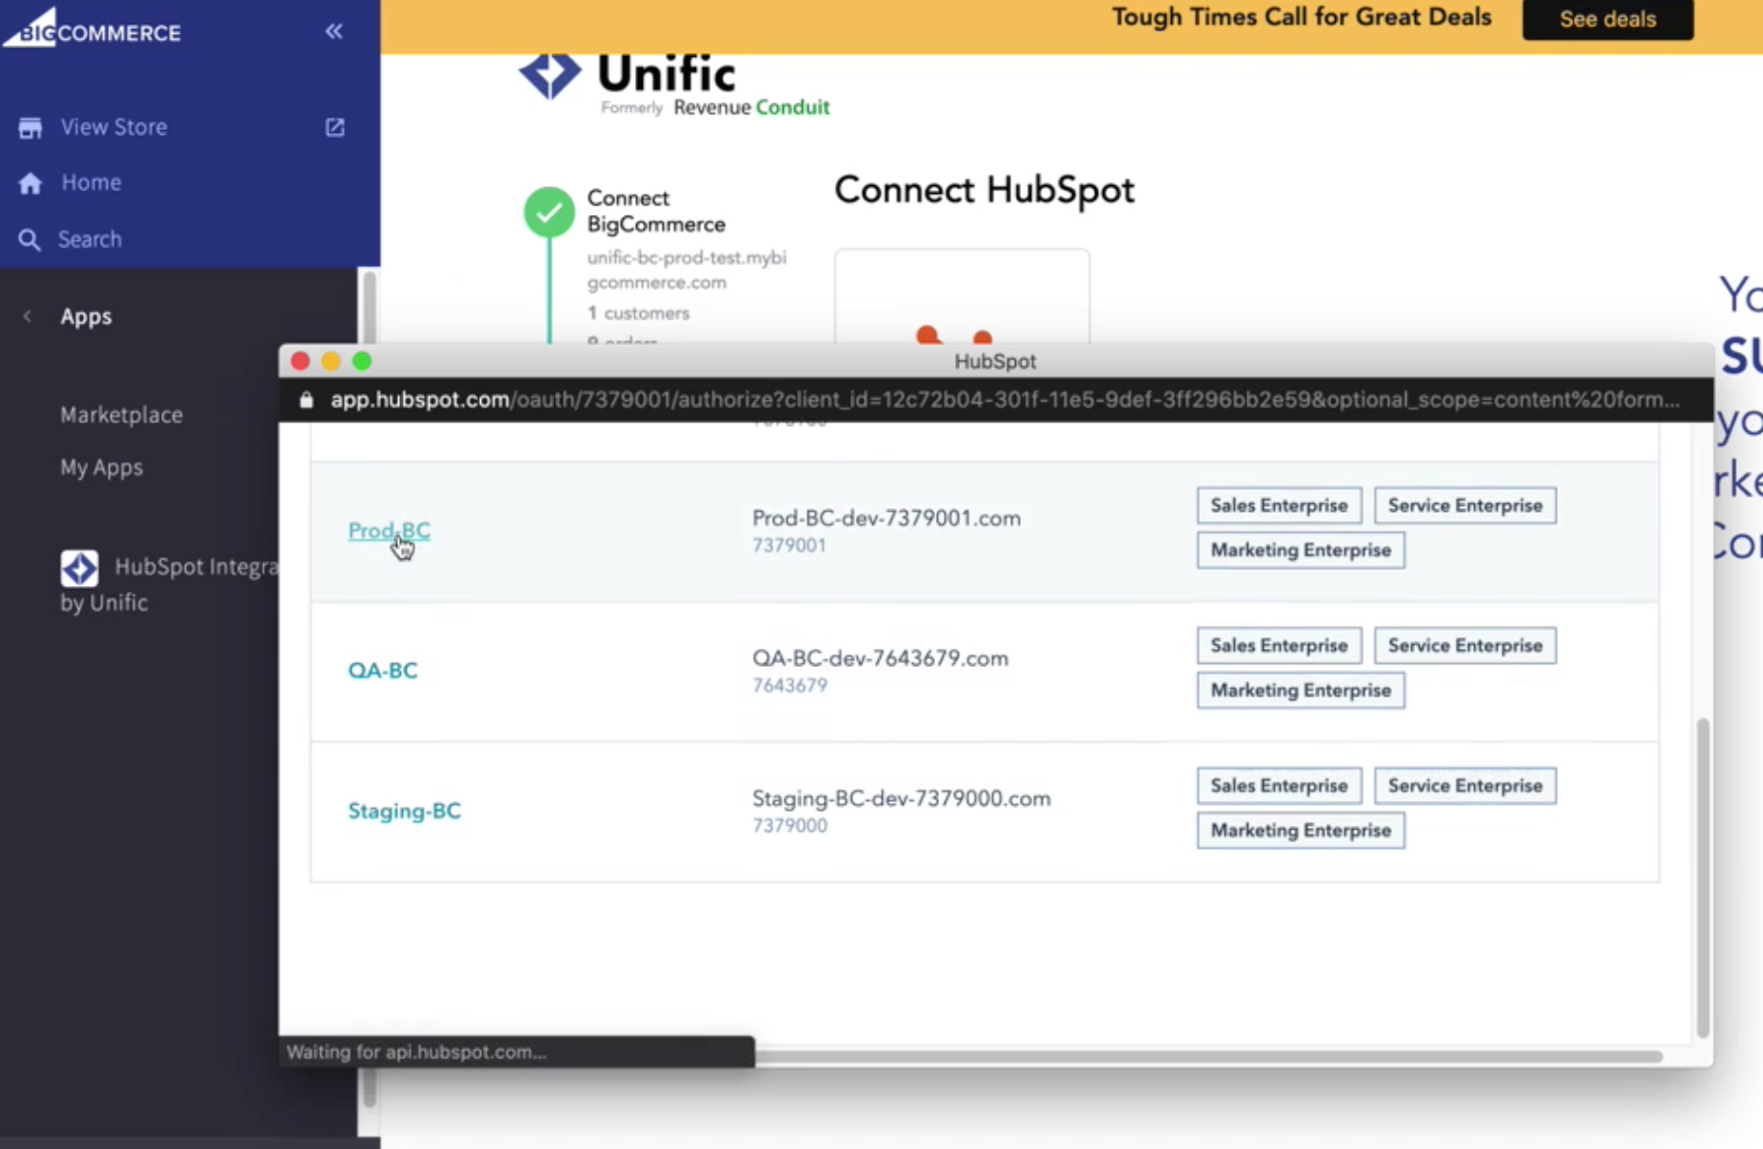Go to Home in sidebar
Screen dimensions: 1763x1149
(x=92, y=182)
